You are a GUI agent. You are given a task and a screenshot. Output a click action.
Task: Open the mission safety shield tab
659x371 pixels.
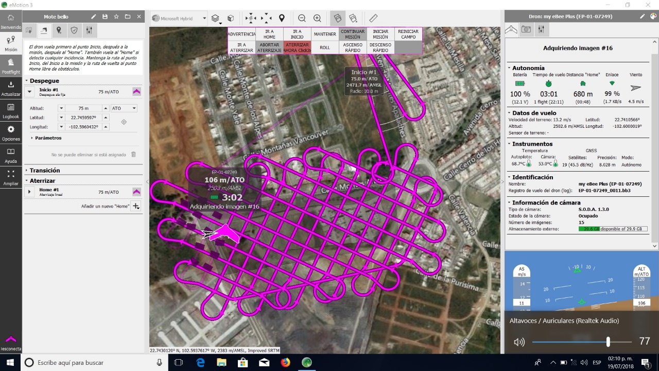tap(74, 30)
